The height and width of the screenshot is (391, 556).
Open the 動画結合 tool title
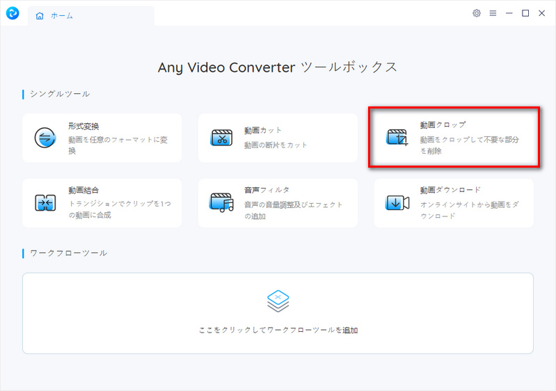pos(84,190)
